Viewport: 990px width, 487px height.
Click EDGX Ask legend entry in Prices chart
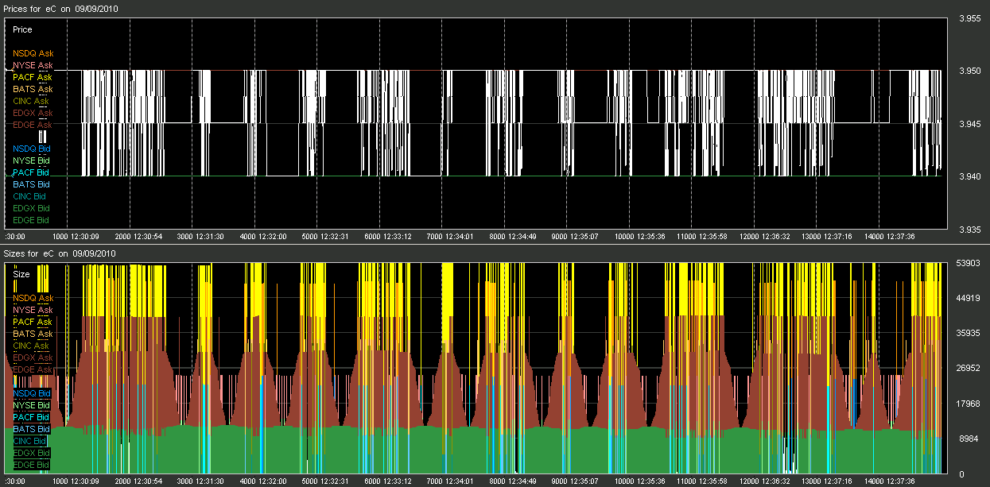[x=33, y=113]
